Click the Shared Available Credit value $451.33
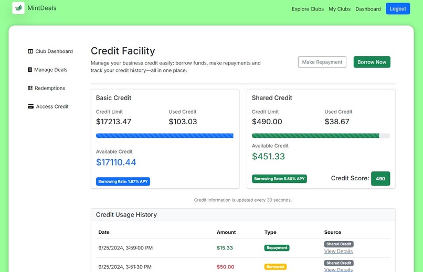The height and width of the screenshot is (272, 423). pyautogui.click(x=268, y=157)
